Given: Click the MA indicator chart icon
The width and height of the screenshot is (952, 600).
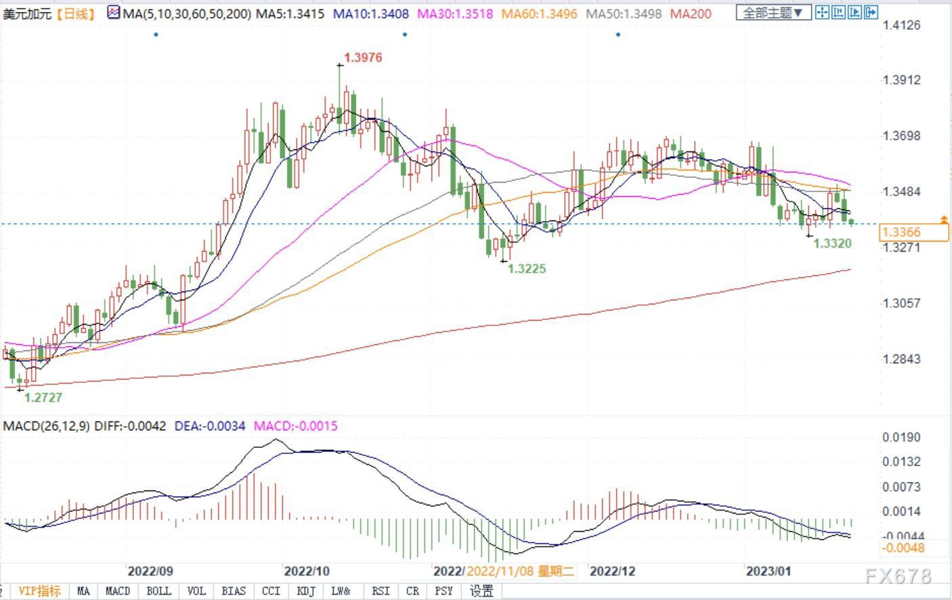Looking at the screenshot, I should pyautogui.click(x=113, y=13).
